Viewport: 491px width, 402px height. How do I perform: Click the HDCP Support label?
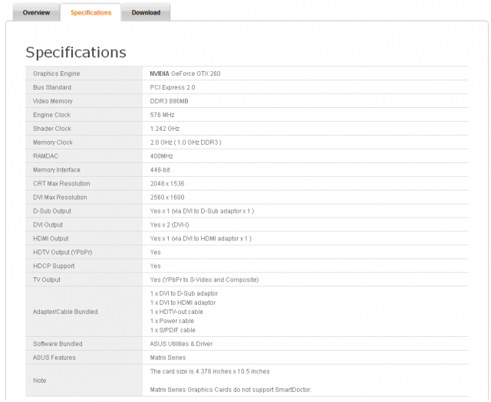pos(54,266)
